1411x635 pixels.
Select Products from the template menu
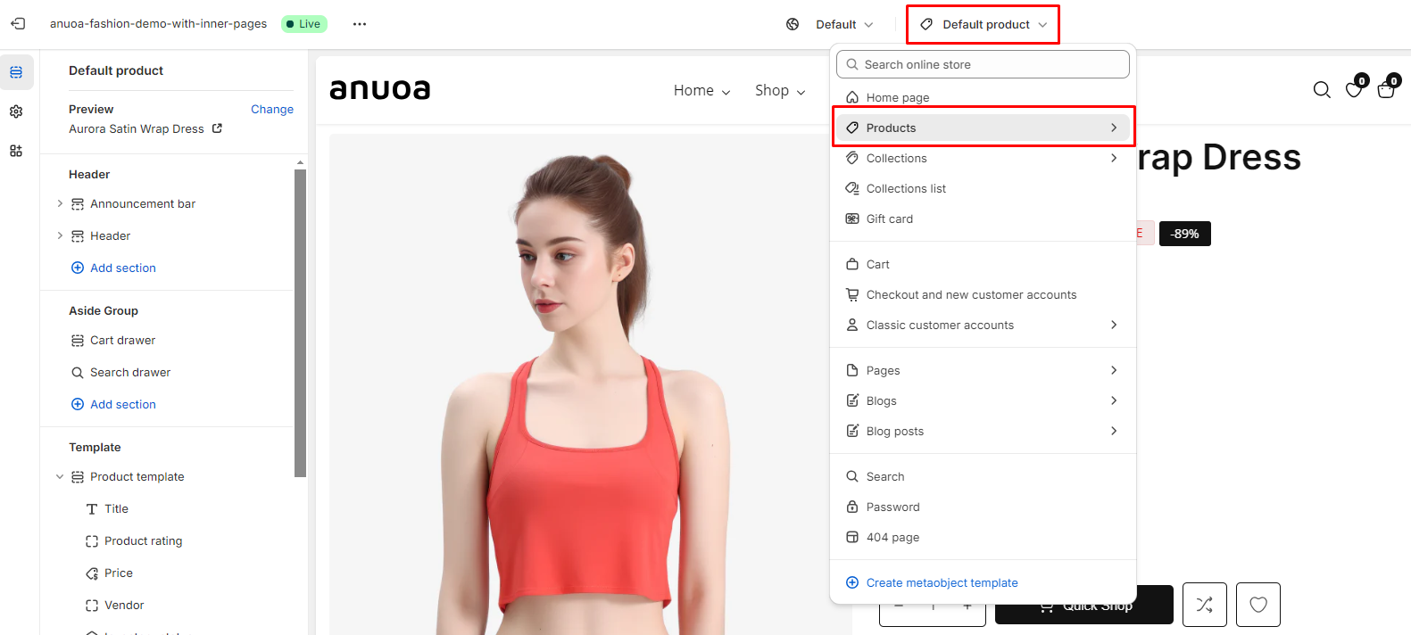pyautogui.click(x=982, y=128)
